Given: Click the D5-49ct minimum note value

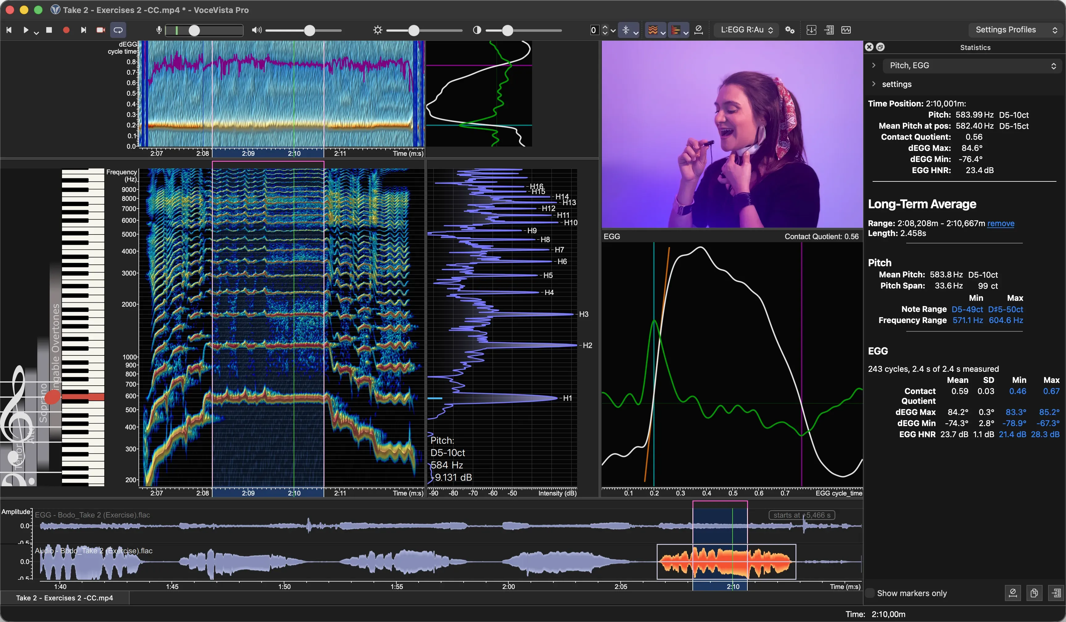Looking at the screenshot, I should [x=967, y=309].
